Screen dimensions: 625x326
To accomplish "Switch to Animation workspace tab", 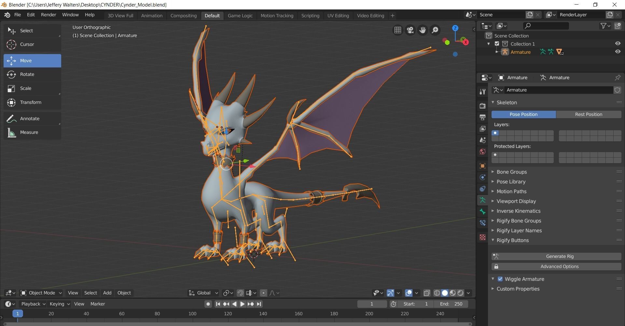I will pos(152,16).
